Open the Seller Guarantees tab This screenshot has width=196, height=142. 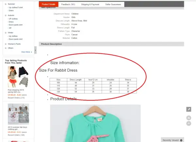point(113,4)
